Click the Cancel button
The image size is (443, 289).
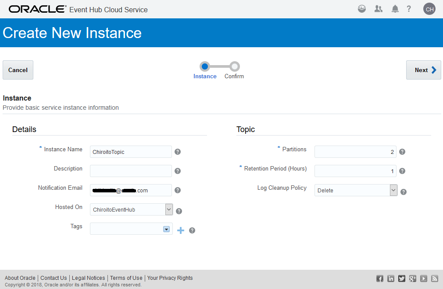[x=18, y=70]
